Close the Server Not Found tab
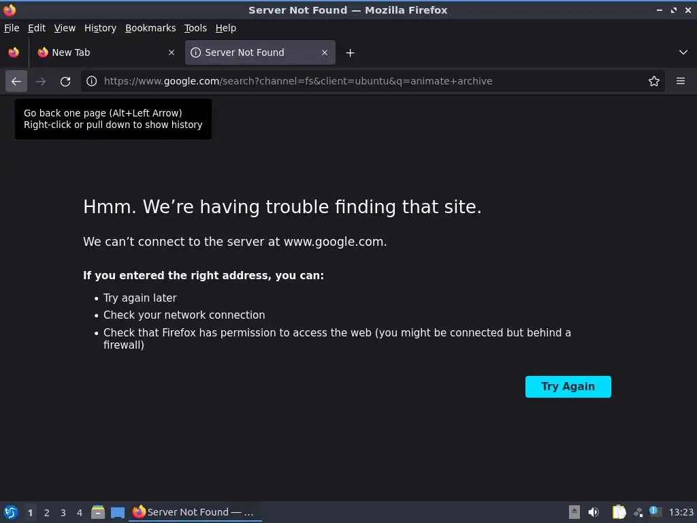Viewport: 697px width, 523px height. (x=325, y=52)
